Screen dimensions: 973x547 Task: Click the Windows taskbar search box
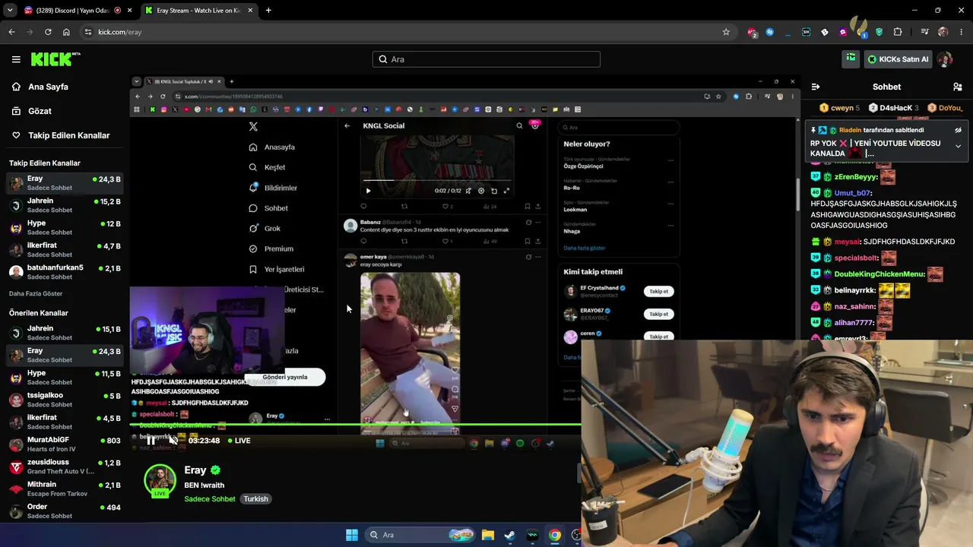tap(420, 535)
